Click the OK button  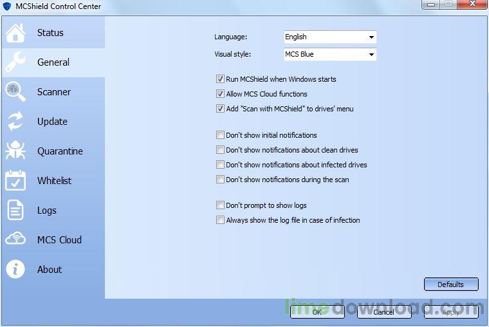(x=317, y=312)
